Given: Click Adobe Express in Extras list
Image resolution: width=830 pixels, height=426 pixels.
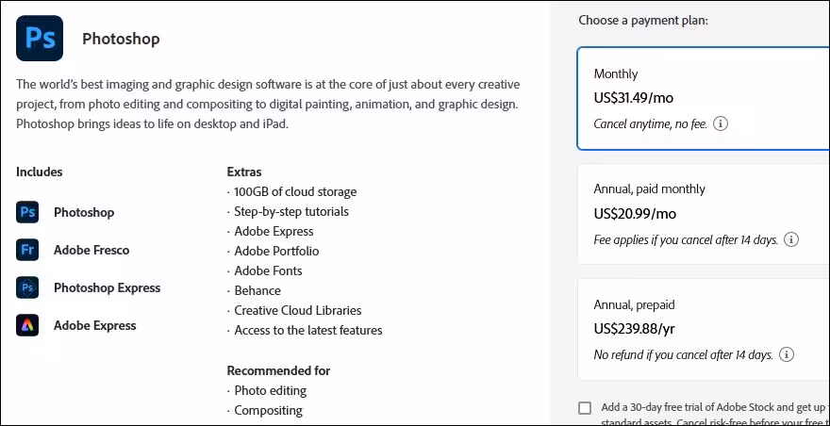Looking at the screenshot, I should (x=274, y=231).
